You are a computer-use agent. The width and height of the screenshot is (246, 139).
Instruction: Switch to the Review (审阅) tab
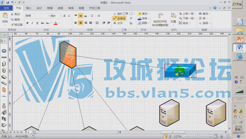tap(71, 8)
